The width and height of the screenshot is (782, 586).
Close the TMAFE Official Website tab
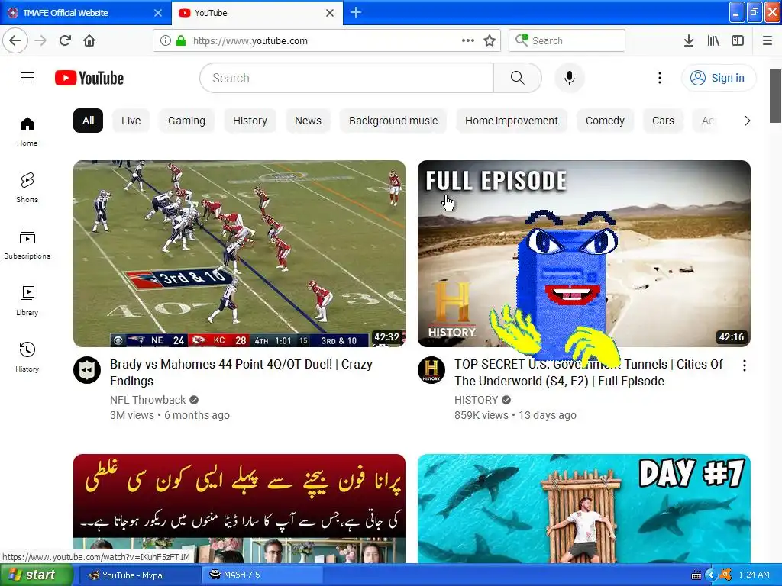pos(158,13)
